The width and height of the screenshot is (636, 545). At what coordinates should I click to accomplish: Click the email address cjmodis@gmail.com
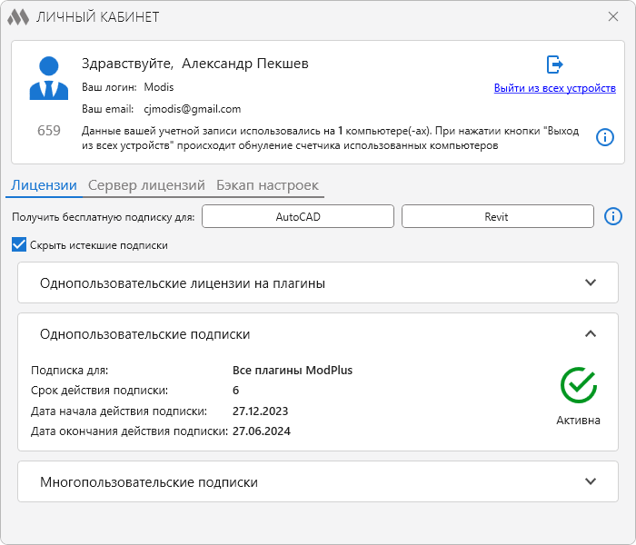click(x=192, y=109)
